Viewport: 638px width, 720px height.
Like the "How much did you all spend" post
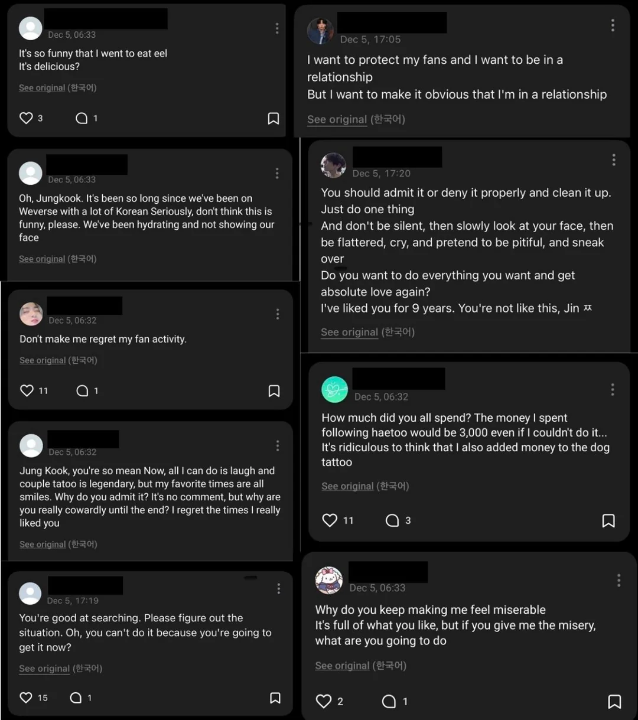(x=330, y=520)
